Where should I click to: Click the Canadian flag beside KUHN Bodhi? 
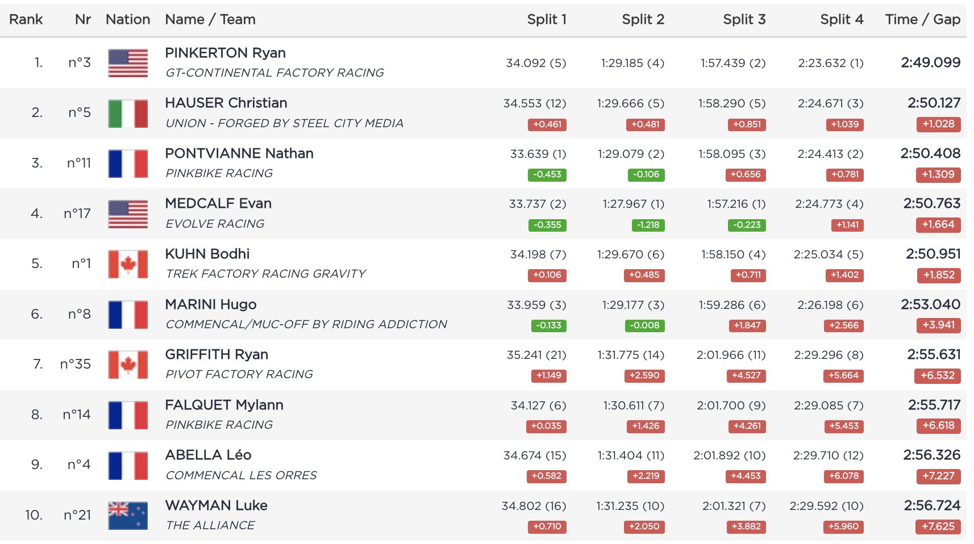(128, 264)
